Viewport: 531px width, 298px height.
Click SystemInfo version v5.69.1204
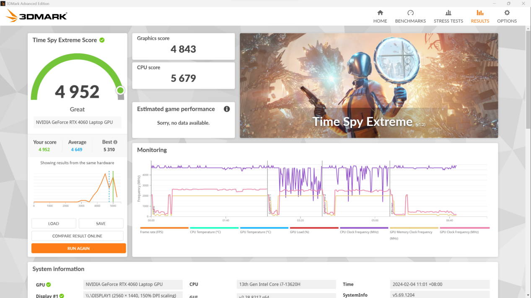click(440, 295)
